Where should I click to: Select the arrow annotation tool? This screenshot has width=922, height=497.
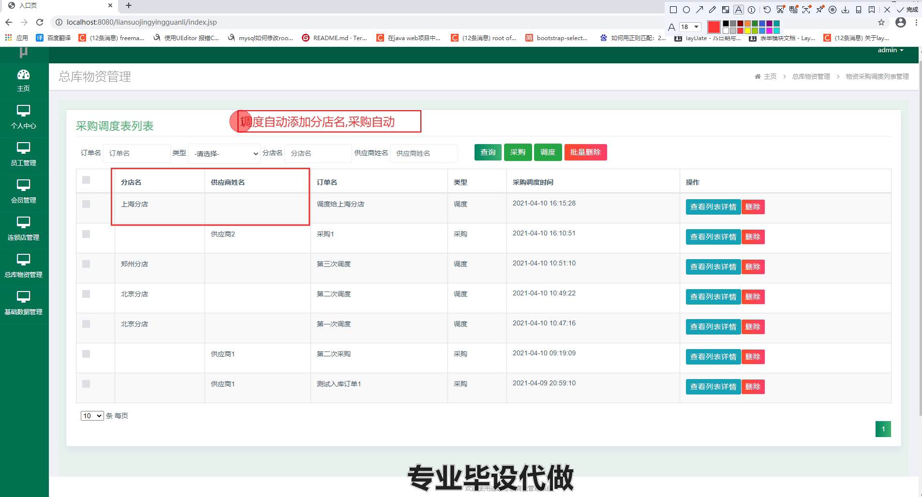tap(699, 10)
